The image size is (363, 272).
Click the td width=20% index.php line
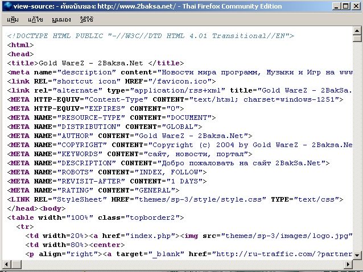pyautogui.click(x=189, y=236)
